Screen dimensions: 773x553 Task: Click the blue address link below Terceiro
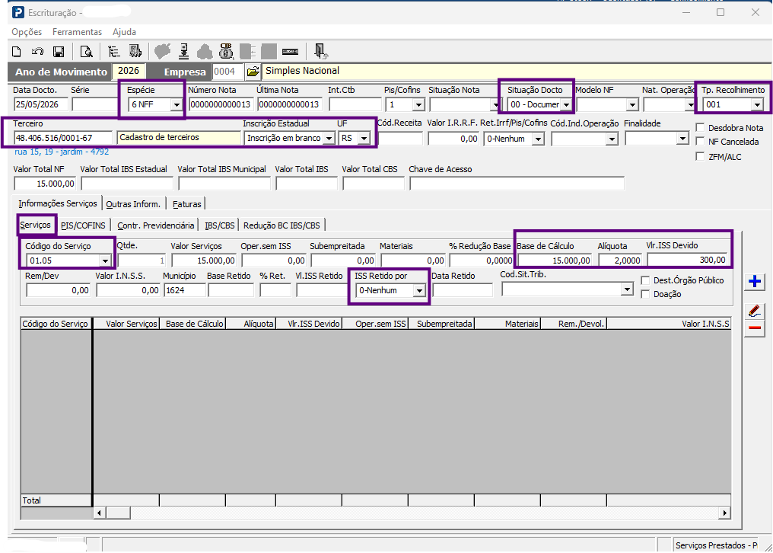62,152
